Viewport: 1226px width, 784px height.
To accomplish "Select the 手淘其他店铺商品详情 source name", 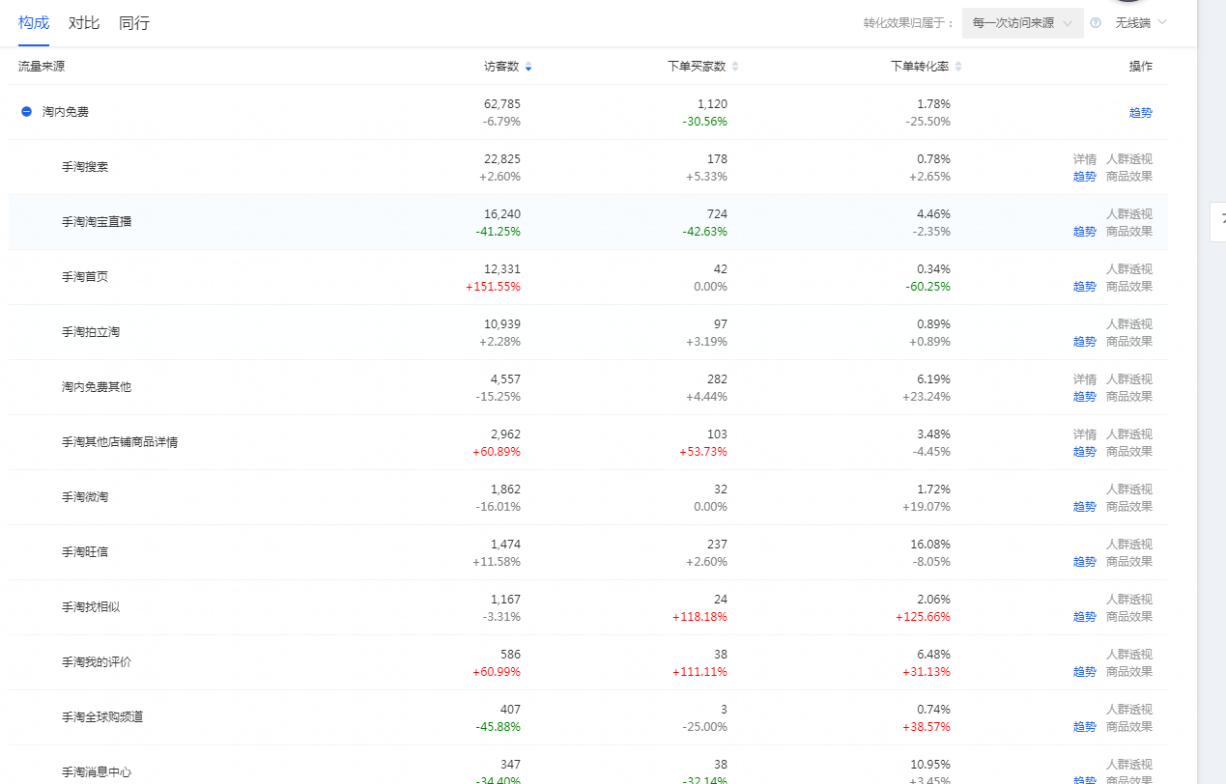I will point(120,442).
